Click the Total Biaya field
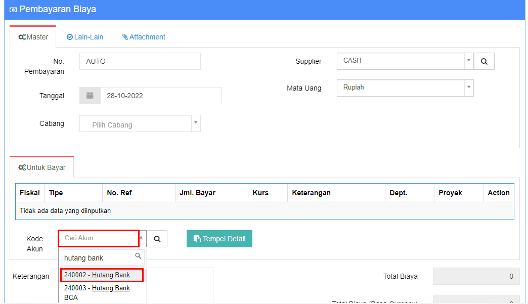Viewport: 528px width, 304px height. point(476,276)
